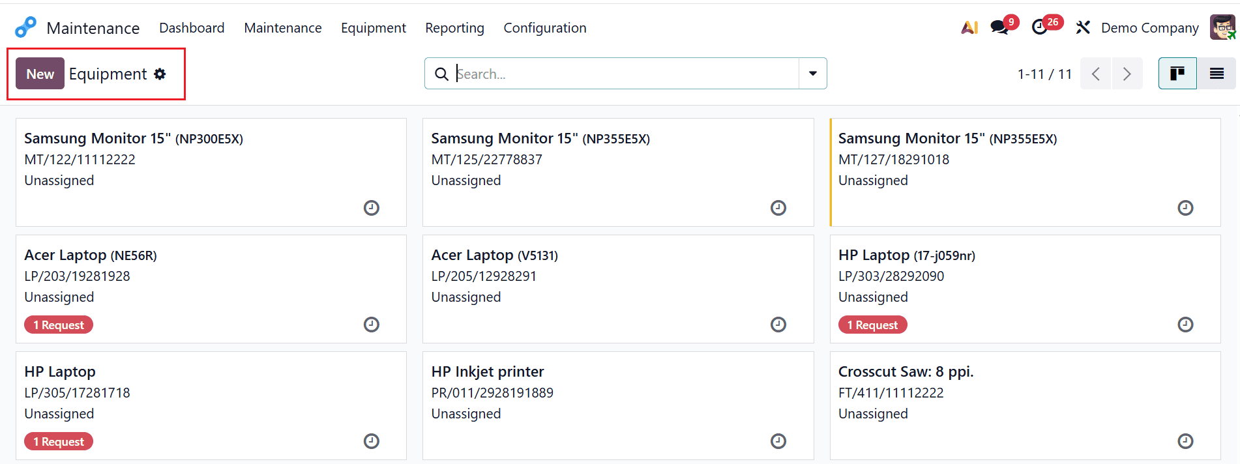Open the Acer Laptop (V5131) card title
This screenshot has height=464, width=1240.
click(494, 255)
